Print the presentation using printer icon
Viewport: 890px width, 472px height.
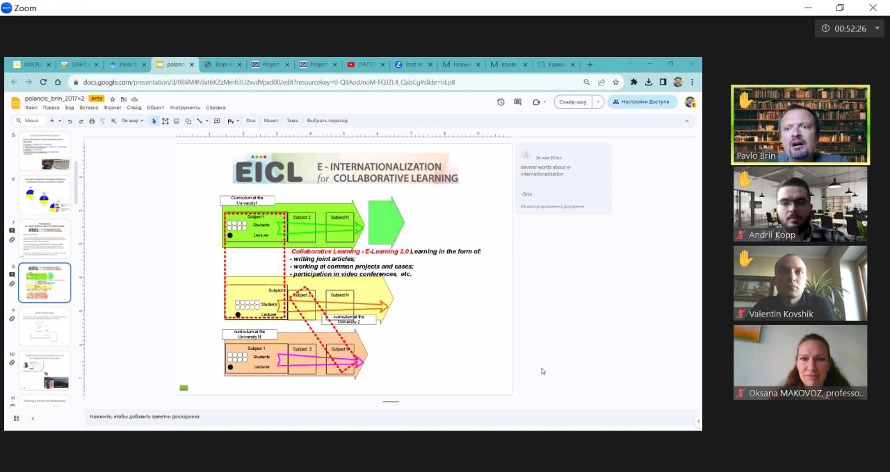[92, 121]
